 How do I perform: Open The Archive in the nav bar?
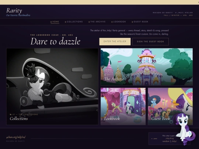tap(97, 22)
